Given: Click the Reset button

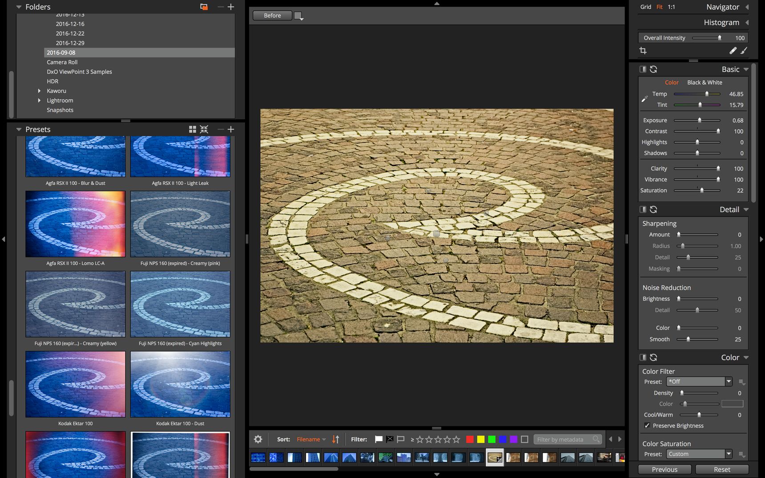Looking at the screenshot, I should coord(722,470).
